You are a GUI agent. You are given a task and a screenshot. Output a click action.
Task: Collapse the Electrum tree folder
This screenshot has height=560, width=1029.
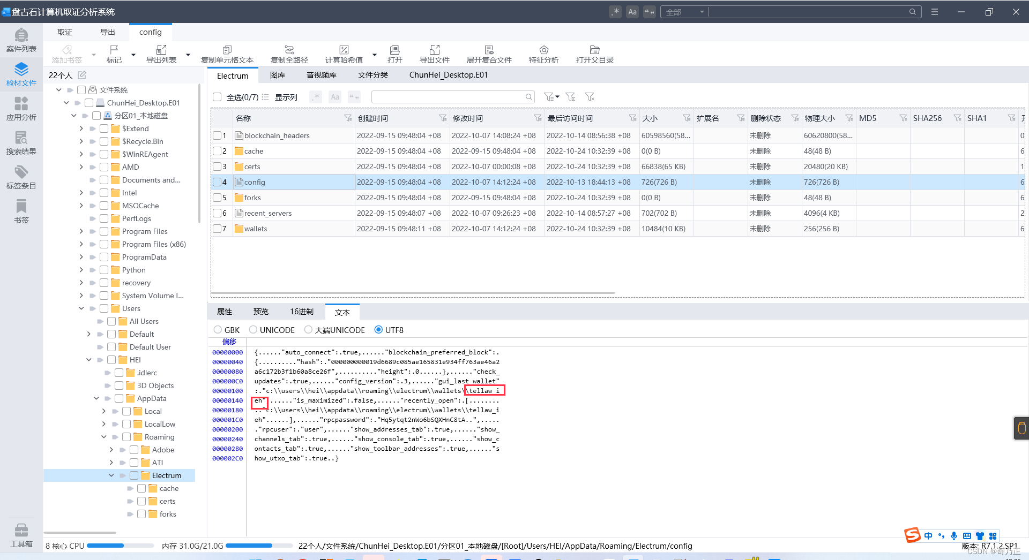coord(111,475)
